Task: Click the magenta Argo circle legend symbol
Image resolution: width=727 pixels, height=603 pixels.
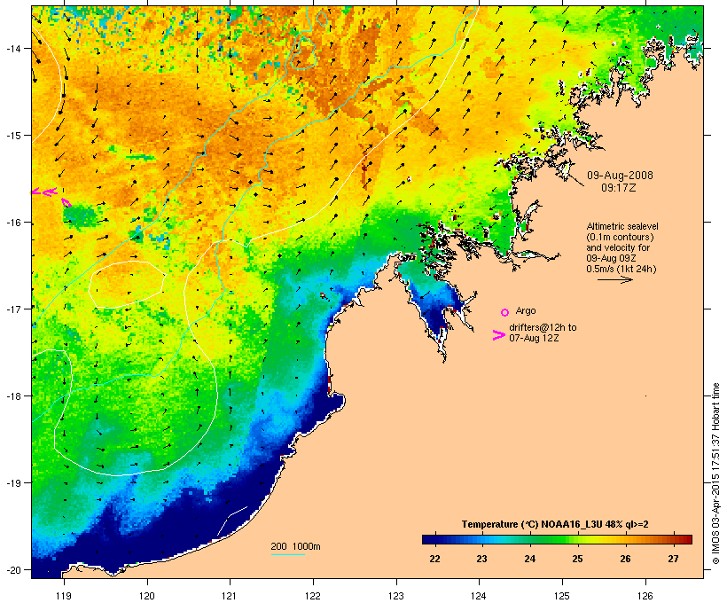Action: [x=505, y=312]
